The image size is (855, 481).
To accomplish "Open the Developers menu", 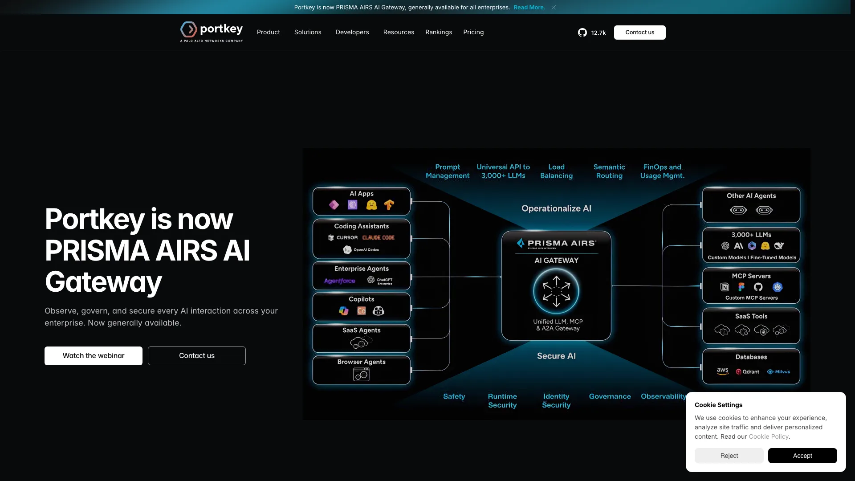I will click(352, 32).
